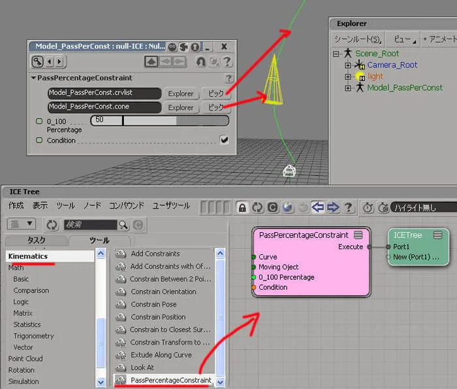Click the 0_100 Percentage slider track

[160, 120]
